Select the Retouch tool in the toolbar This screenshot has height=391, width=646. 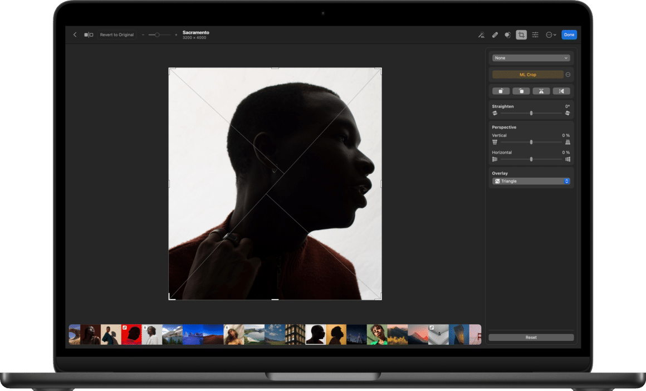(495, 35)
